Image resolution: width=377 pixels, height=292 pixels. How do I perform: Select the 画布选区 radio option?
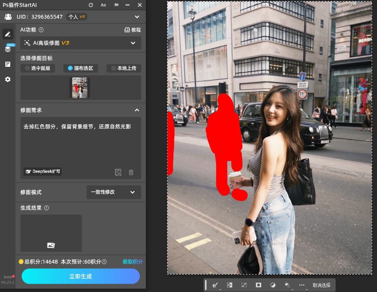coord(80,68)
